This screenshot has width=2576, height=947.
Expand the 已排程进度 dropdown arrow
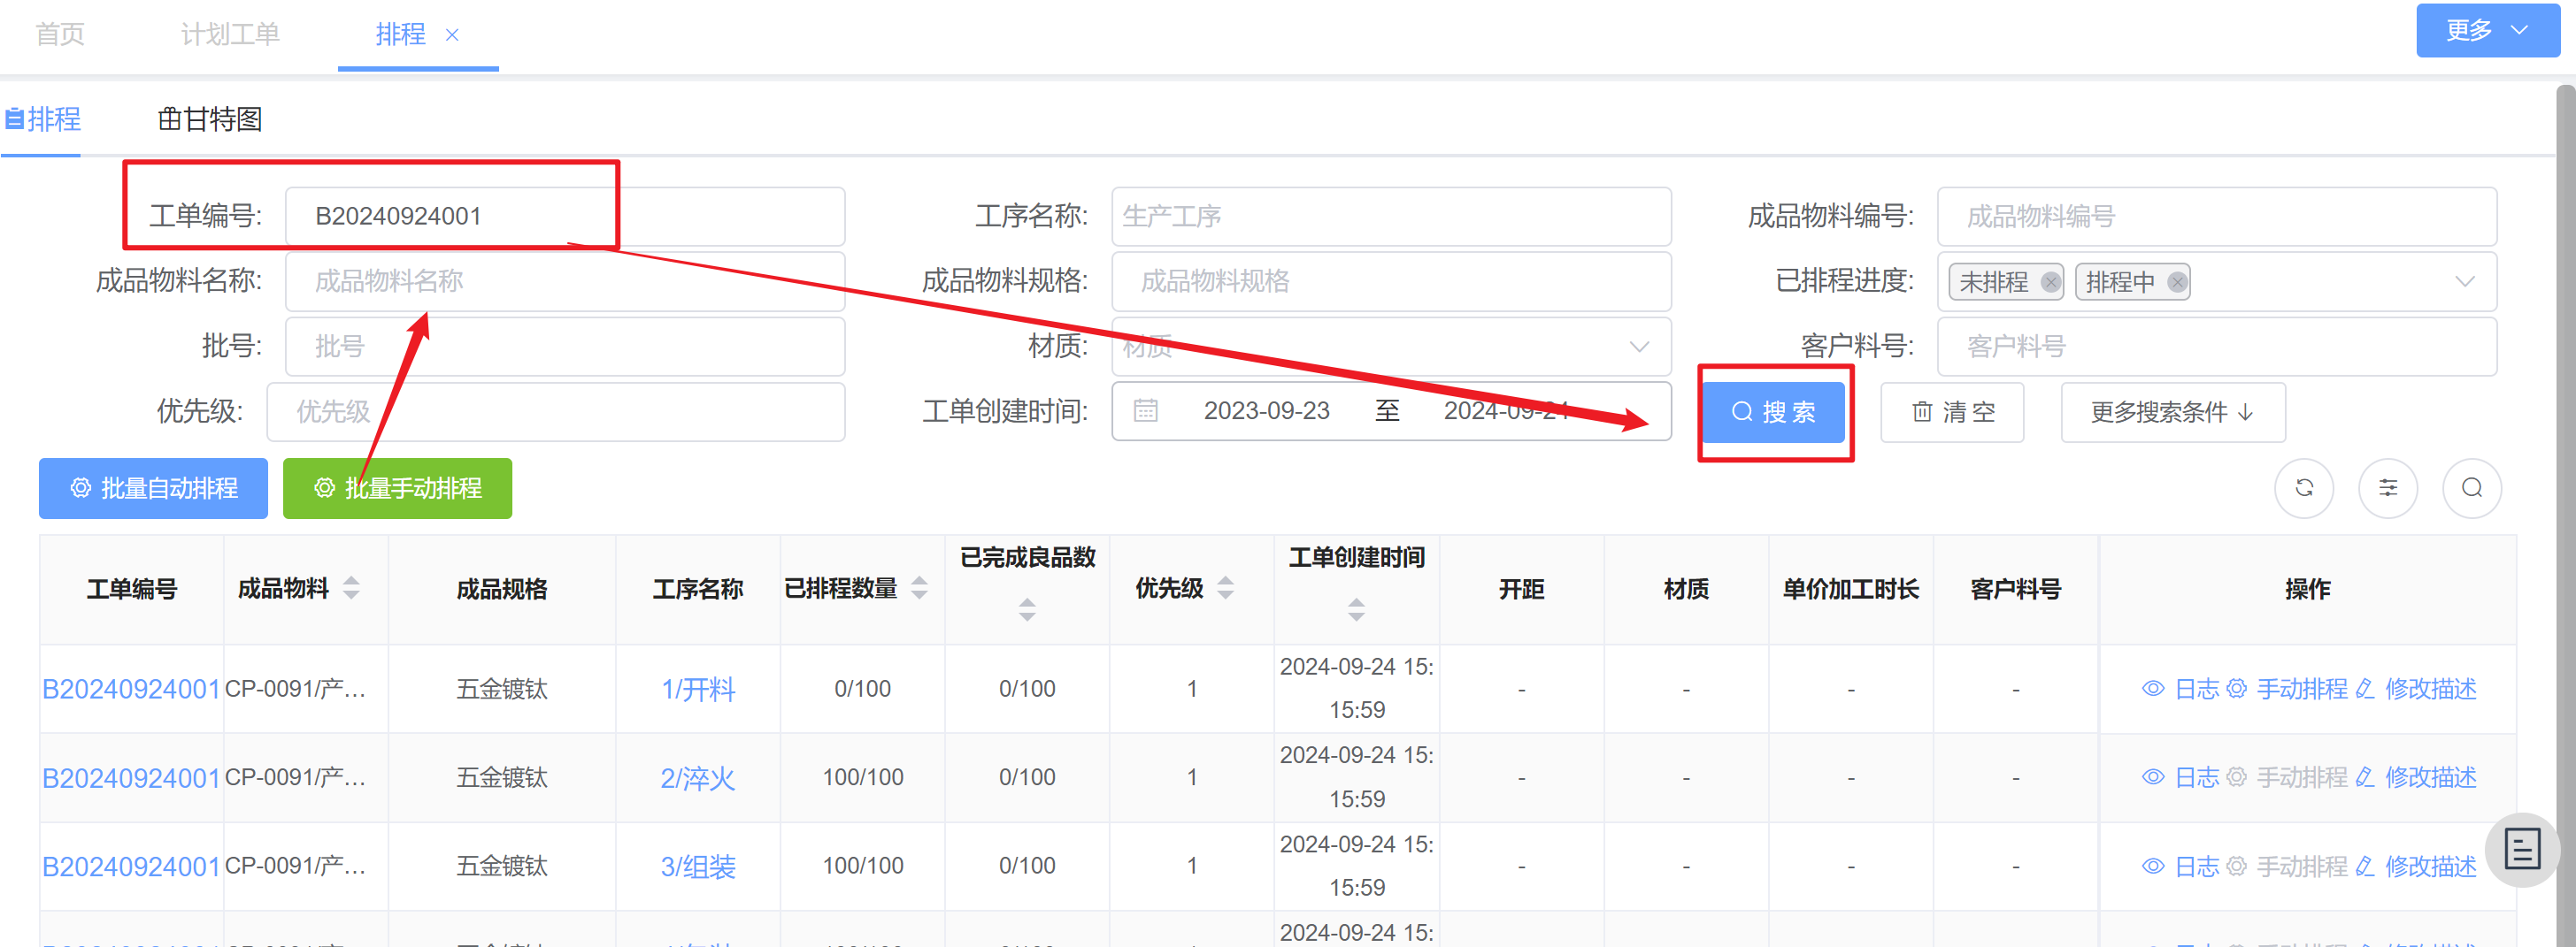(x=2464, y=282)
